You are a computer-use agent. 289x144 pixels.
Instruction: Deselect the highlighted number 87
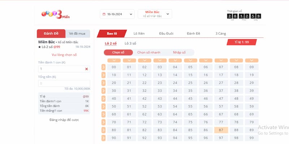(x=221, y=130)
